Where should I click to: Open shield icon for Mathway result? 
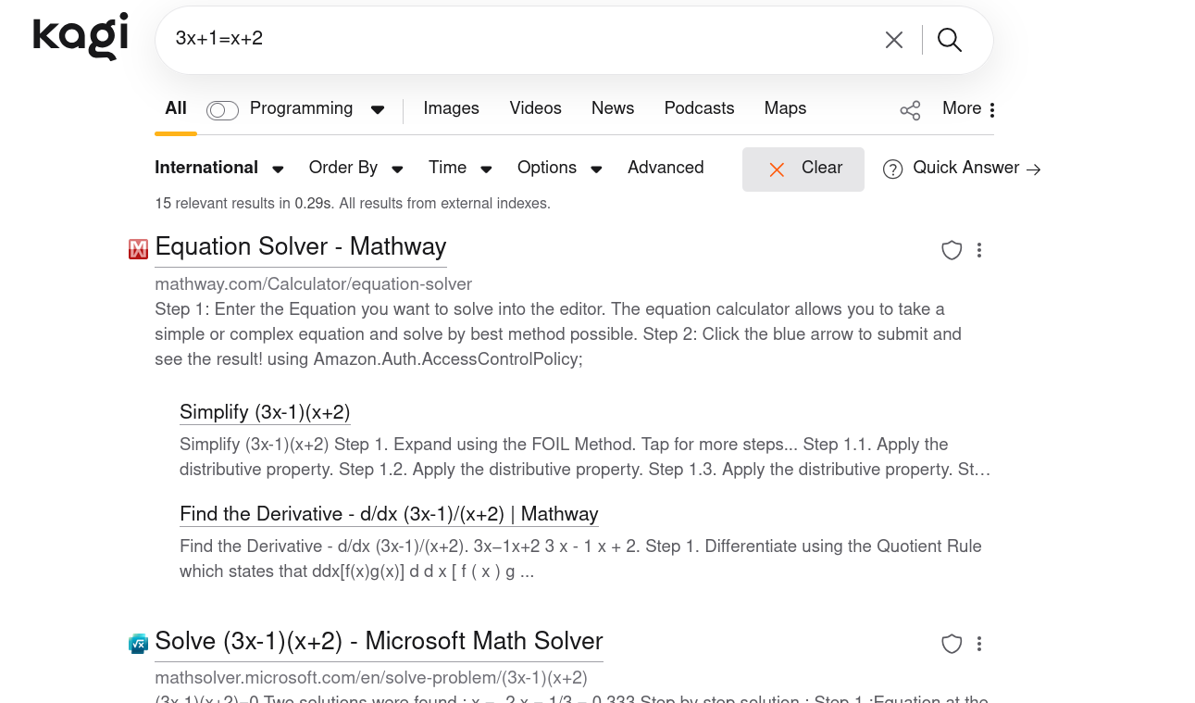coord(952,250)
